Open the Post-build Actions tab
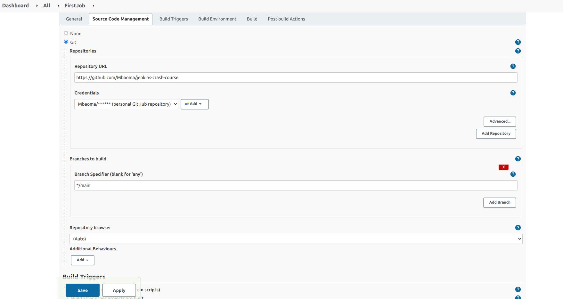The image size is (563, 299). pos(286,19)
